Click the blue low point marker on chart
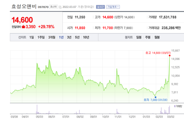This screenshot has height=122, width=184. click(x=155, y=97)
